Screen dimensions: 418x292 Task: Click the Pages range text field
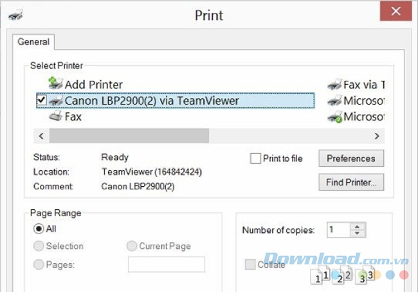click(167, 264)
